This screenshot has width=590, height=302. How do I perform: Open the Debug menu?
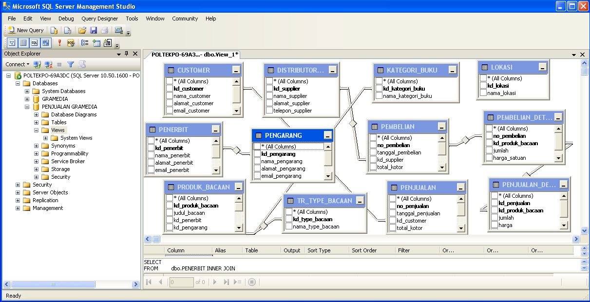click(x=66, y=19)
